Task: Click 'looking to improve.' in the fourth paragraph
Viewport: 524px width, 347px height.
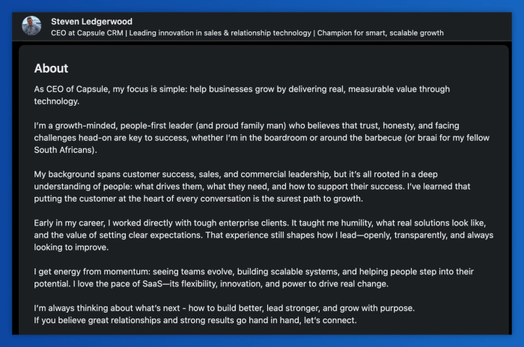Action: (71, 247)
